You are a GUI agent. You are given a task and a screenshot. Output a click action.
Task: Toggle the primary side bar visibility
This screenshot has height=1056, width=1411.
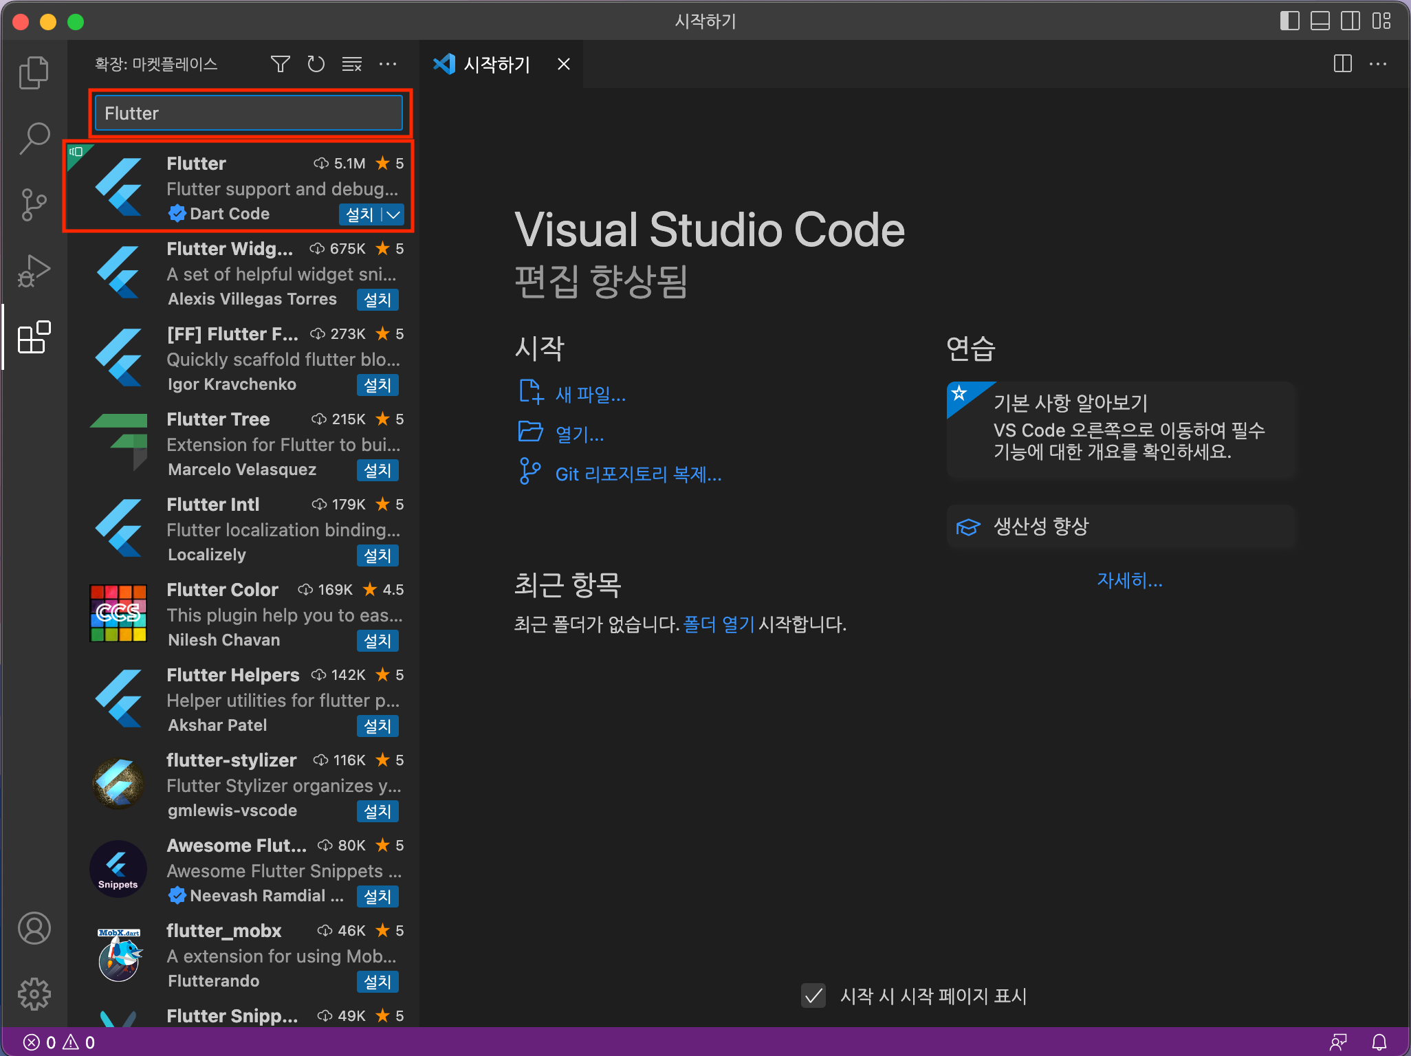click(1289, 21)
